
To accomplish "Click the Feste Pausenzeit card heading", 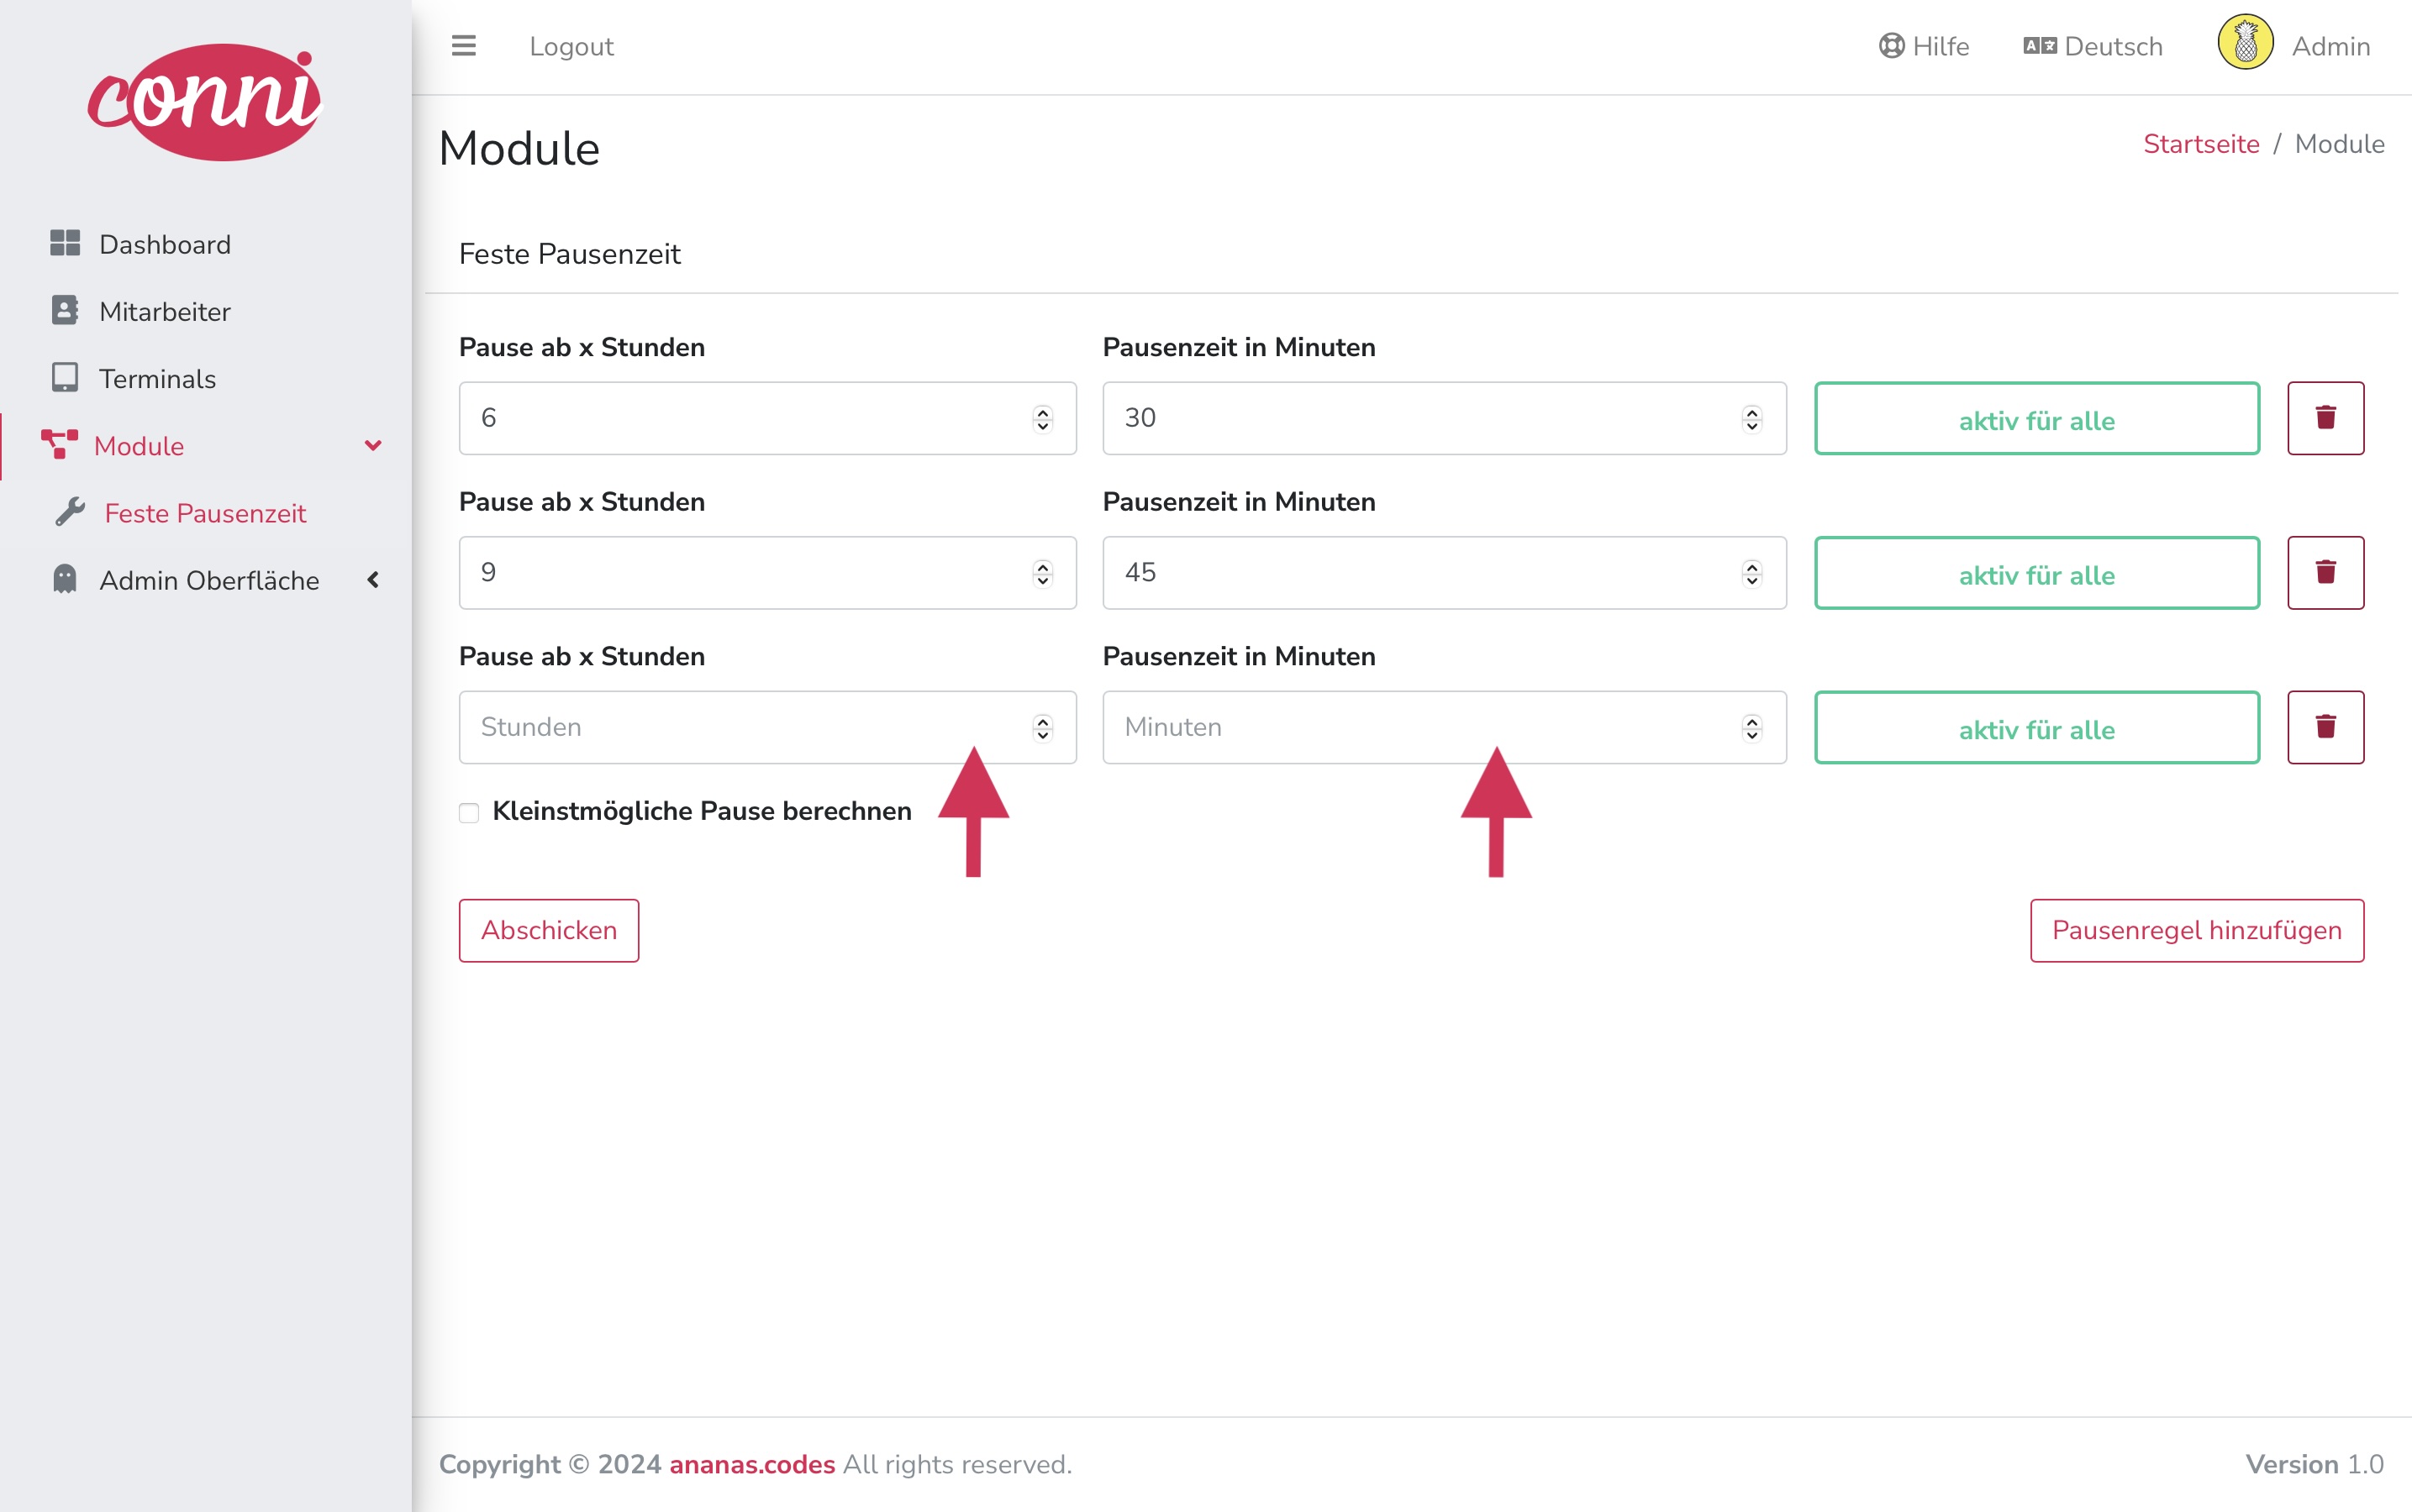I will point(569,254).
